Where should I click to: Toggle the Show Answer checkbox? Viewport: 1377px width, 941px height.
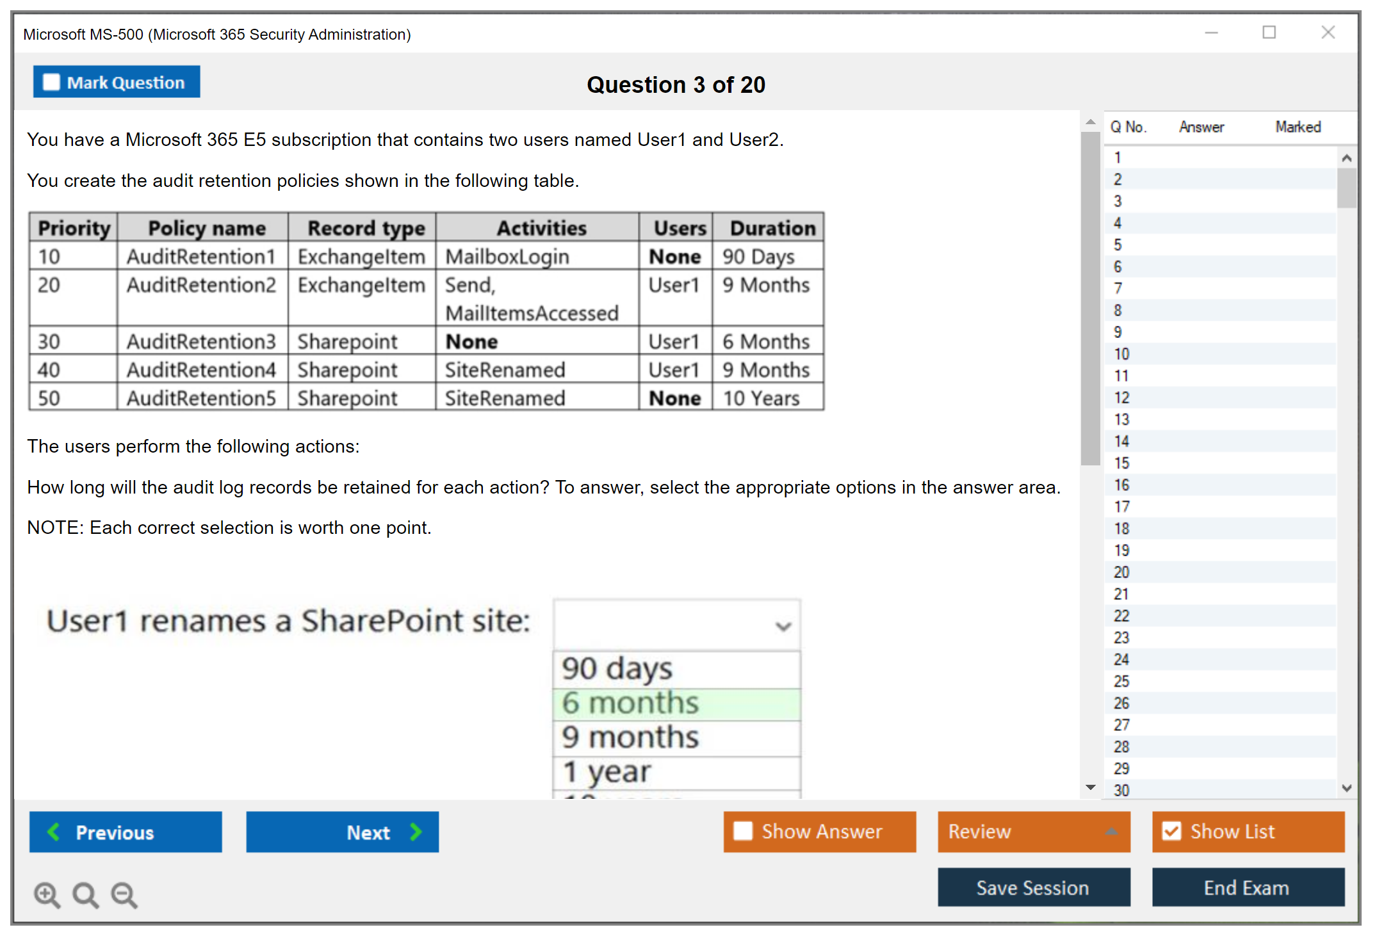[x=743, y=831]
